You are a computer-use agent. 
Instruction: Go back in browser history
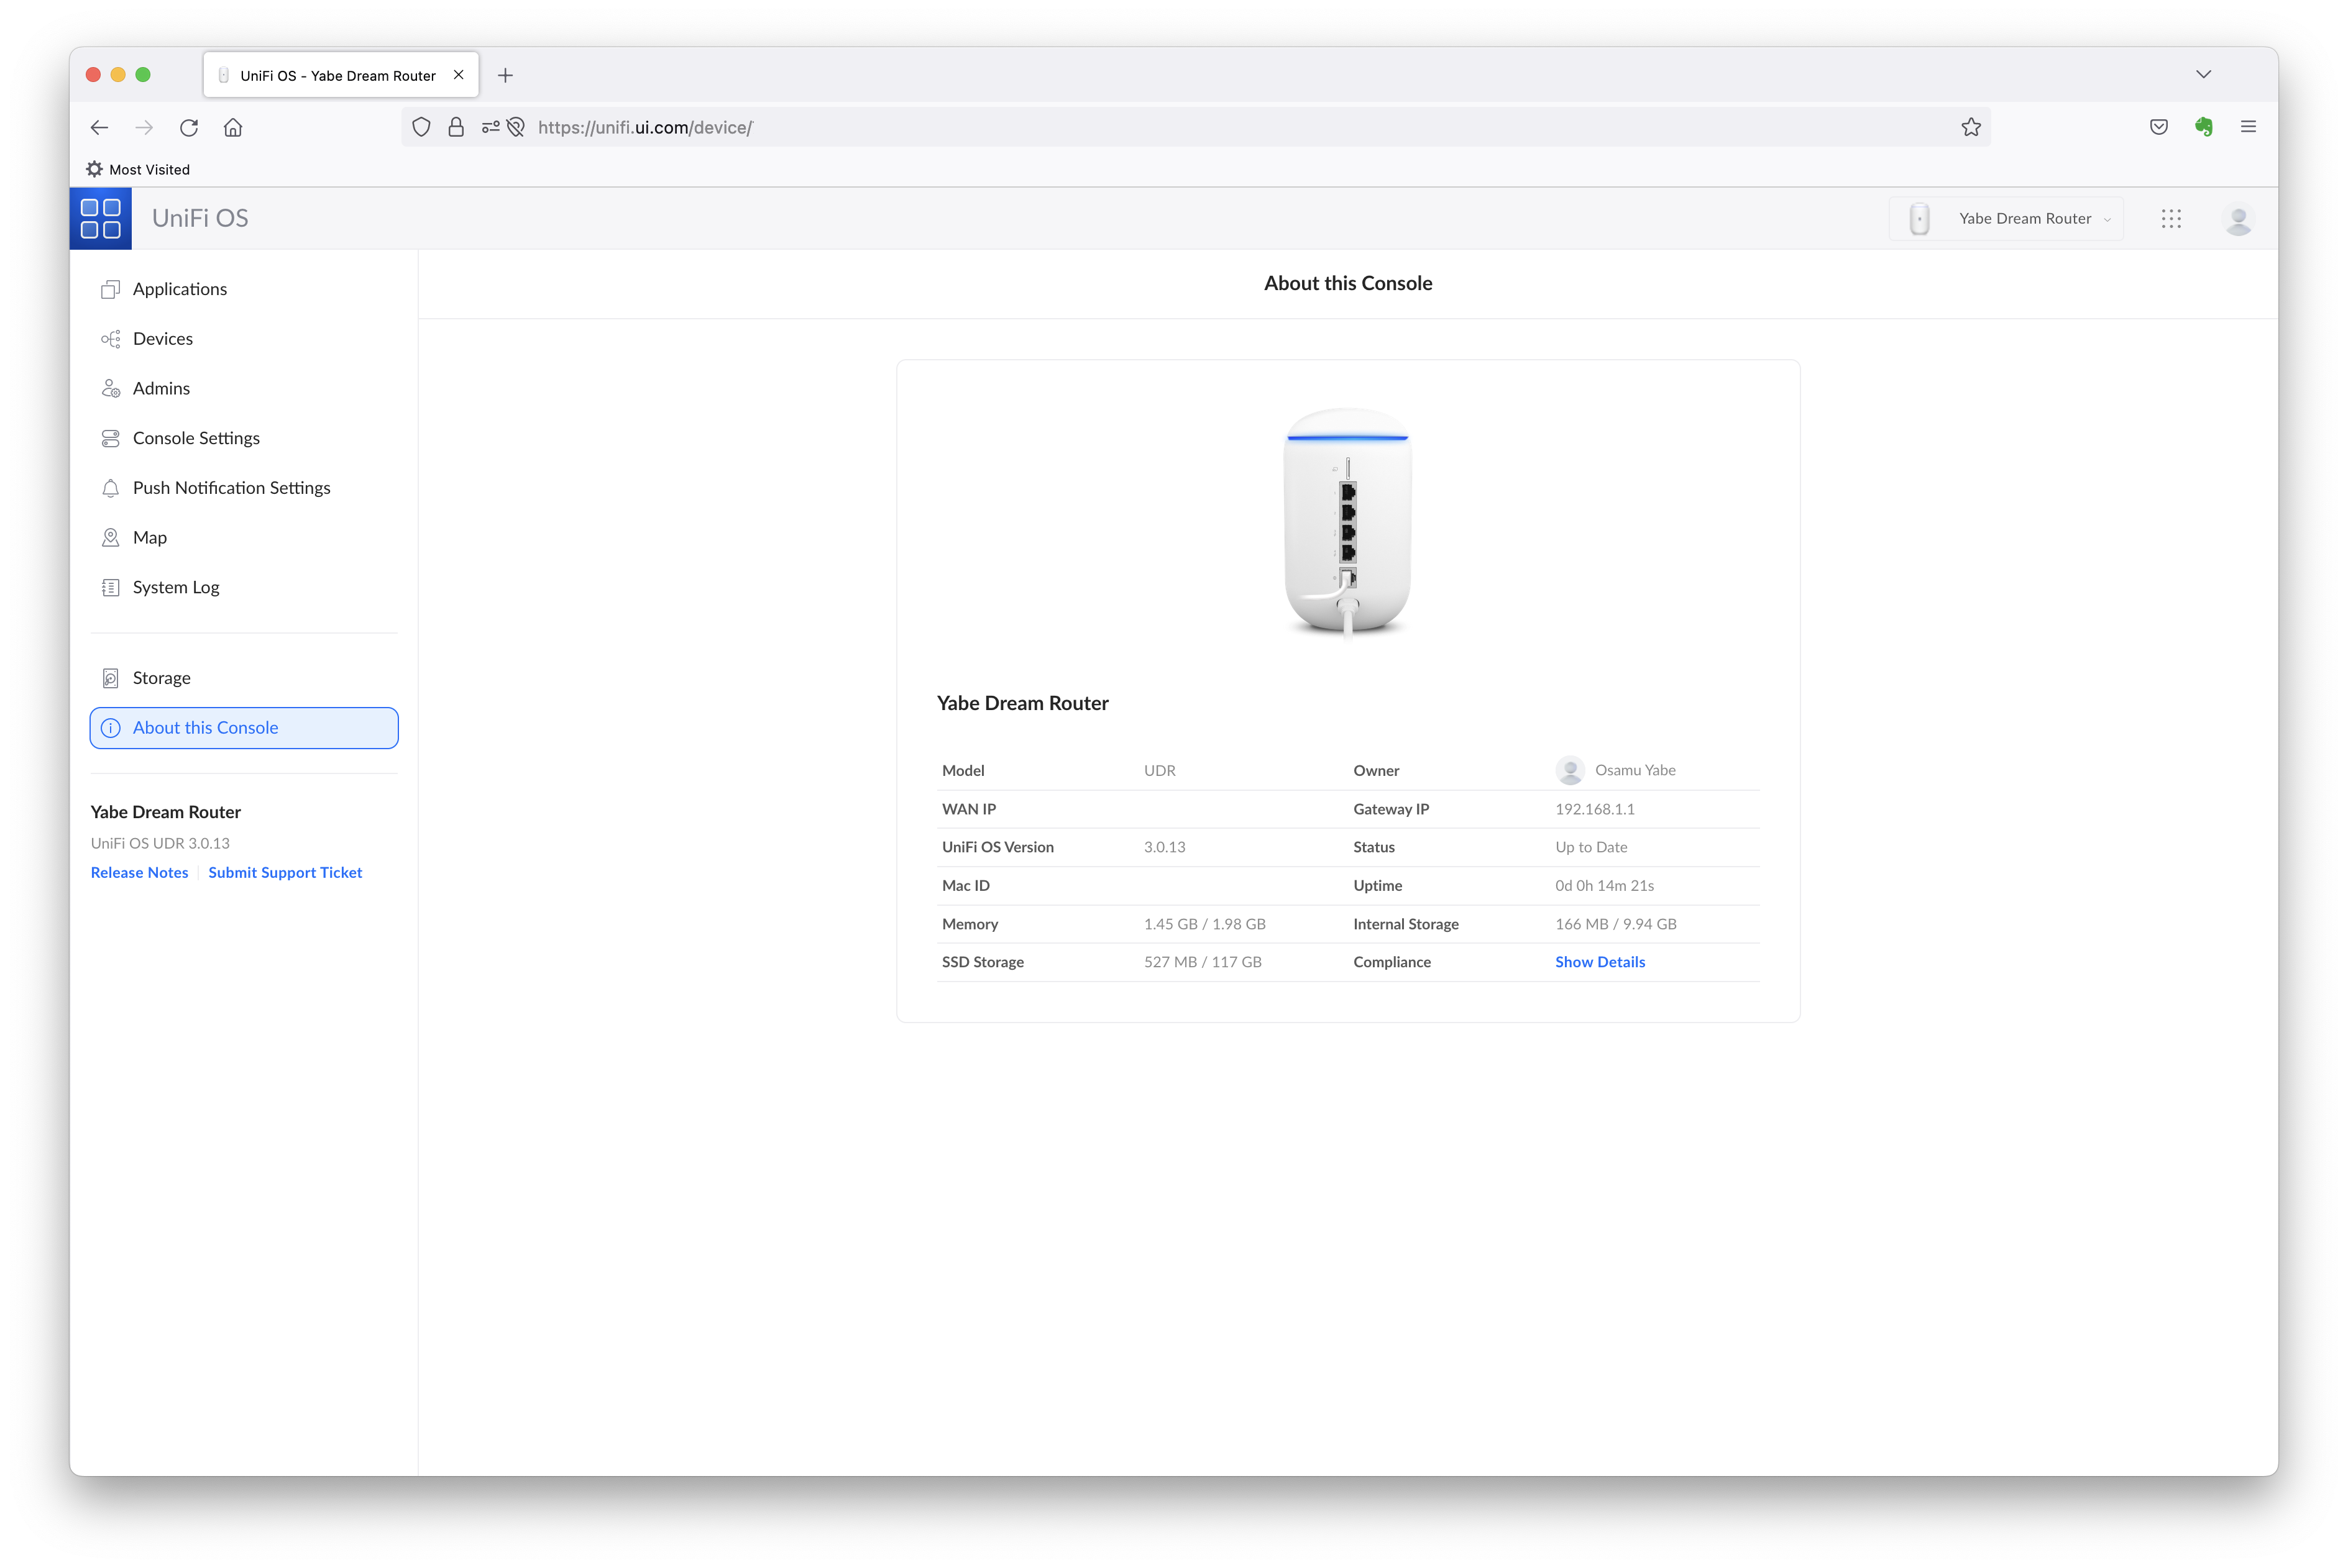(99, 127)
